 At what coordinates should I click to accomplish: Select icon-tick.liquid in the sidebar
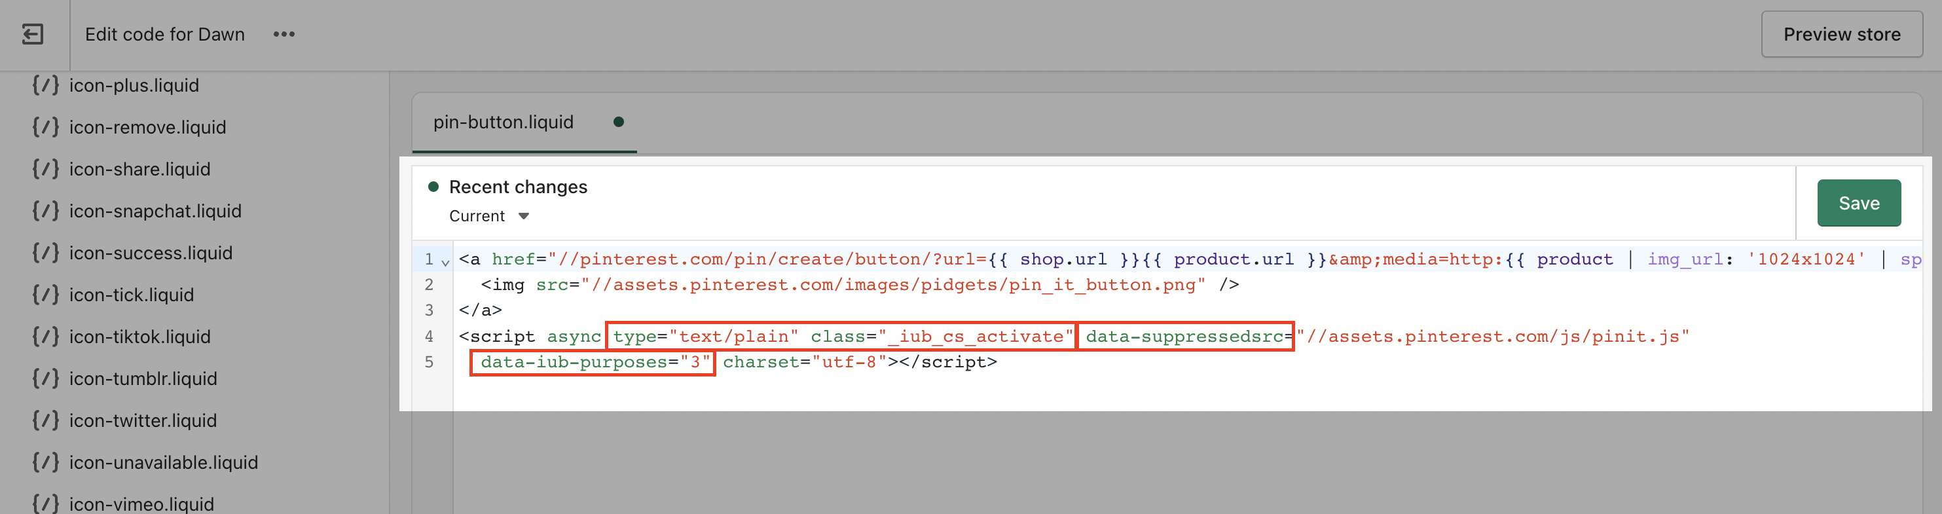pyautogui.click(x=131, y=295)
